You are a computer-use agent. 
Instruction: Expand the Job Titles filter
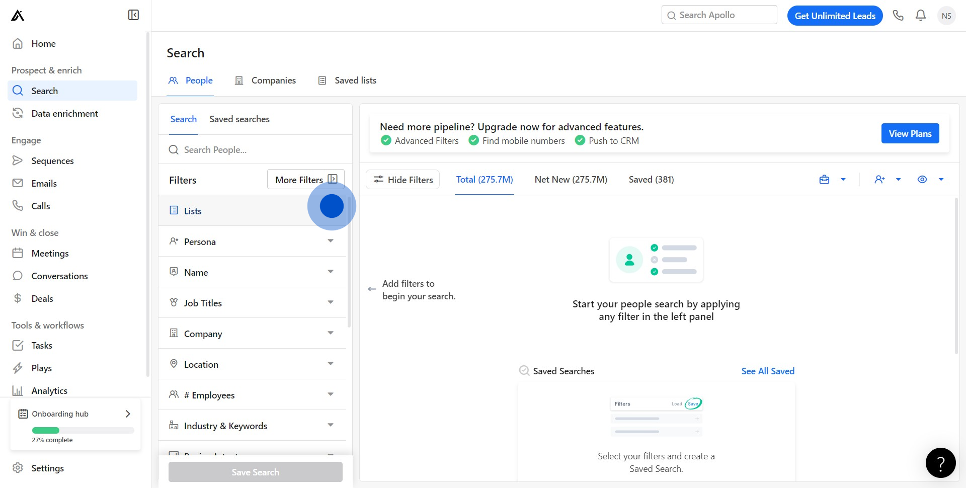pyautogui.click(x=252, y=303)
